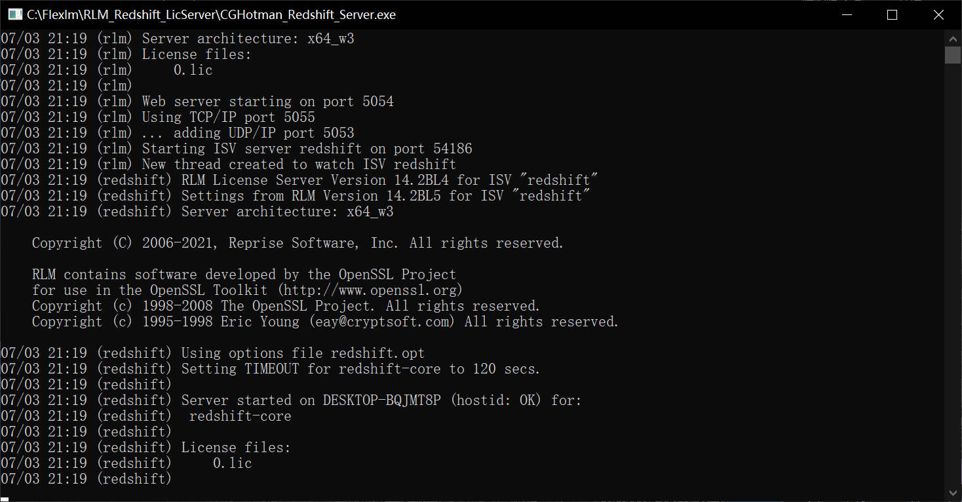Close the CGHotman Redshift Server window
Screen dimensions: 962x502
(x=938, y=14)
